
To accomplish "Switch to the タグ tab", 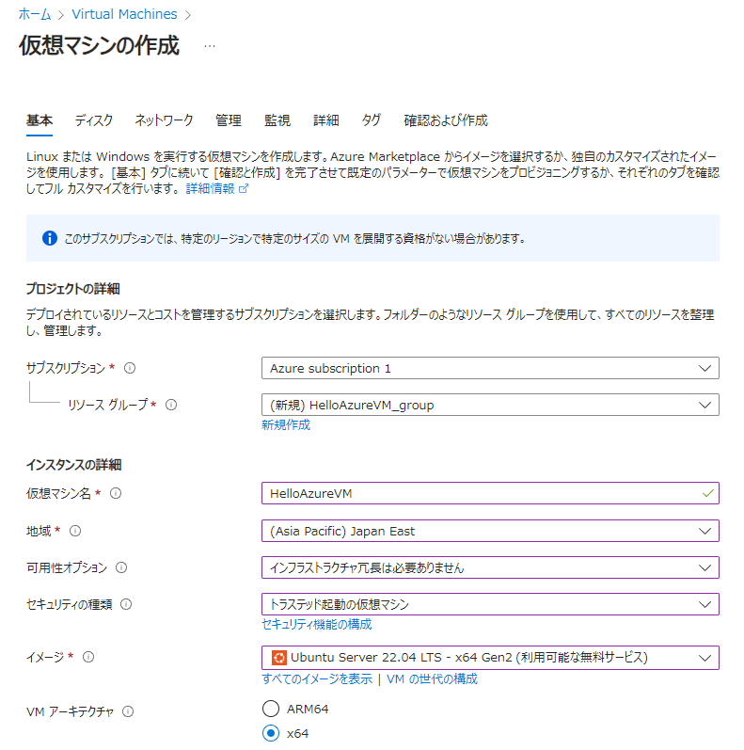I will pos(371,120).
